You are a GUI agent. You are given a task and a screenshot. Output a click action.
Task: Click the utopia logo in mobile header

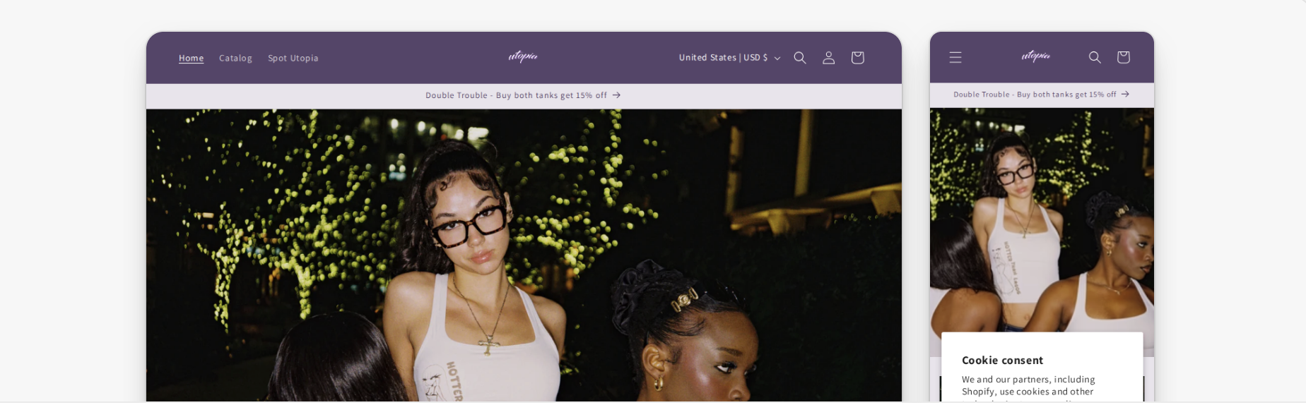point(1036,56)
